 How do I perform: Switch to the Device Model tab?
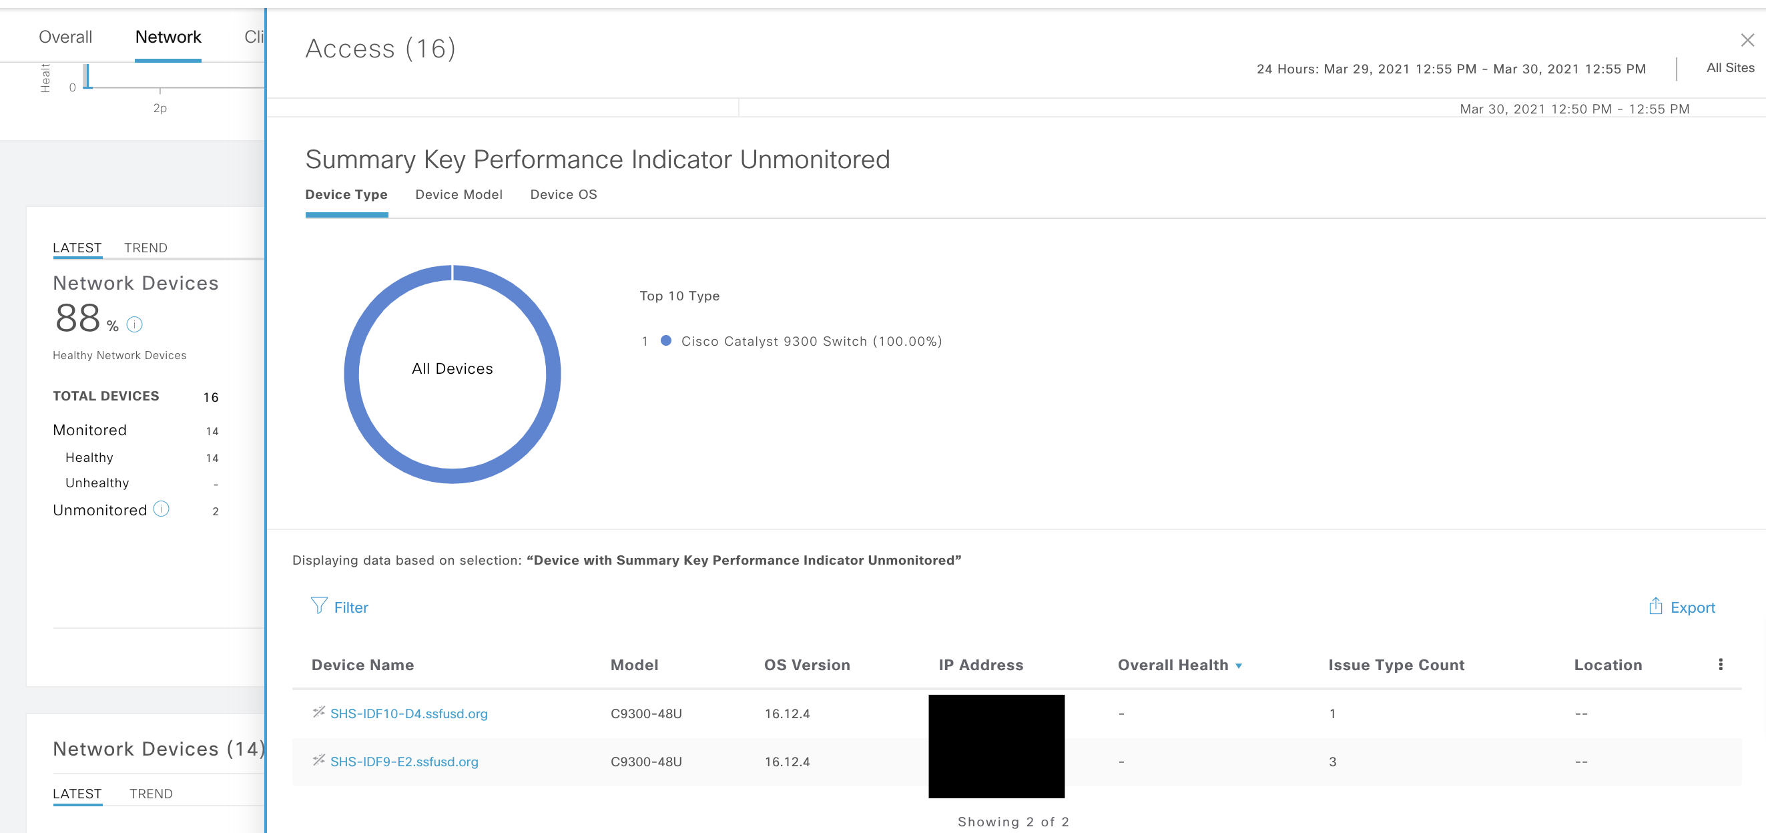click(x=458, y=195)
